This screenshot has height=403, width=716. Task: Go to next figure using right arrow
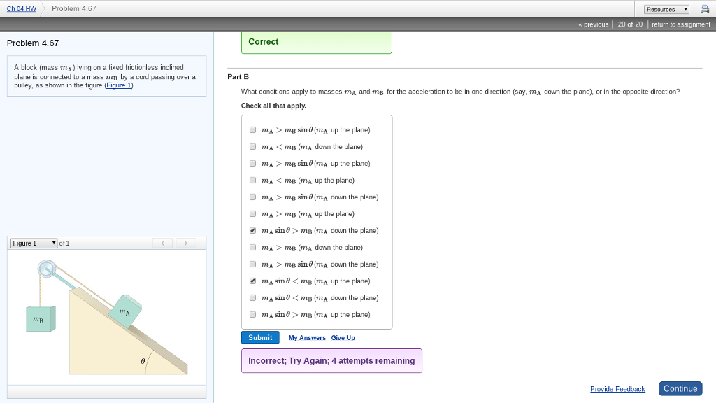[x=185, y=243]
